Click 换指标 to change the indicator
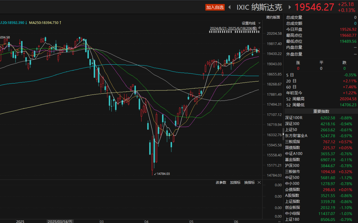Screen dimensions: 358x223 (249, 183)
